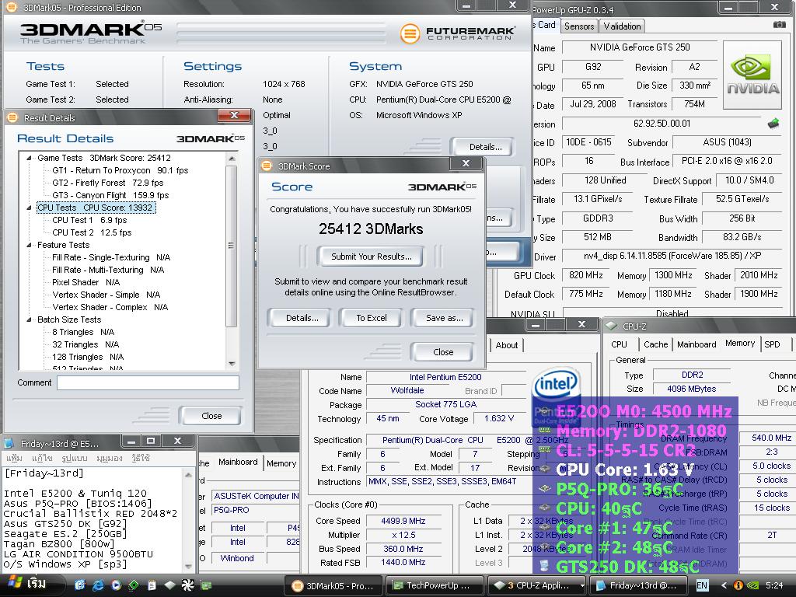
Task: Open Notepad วิธีใช้ (Help) menu
Action: point(141,458)
